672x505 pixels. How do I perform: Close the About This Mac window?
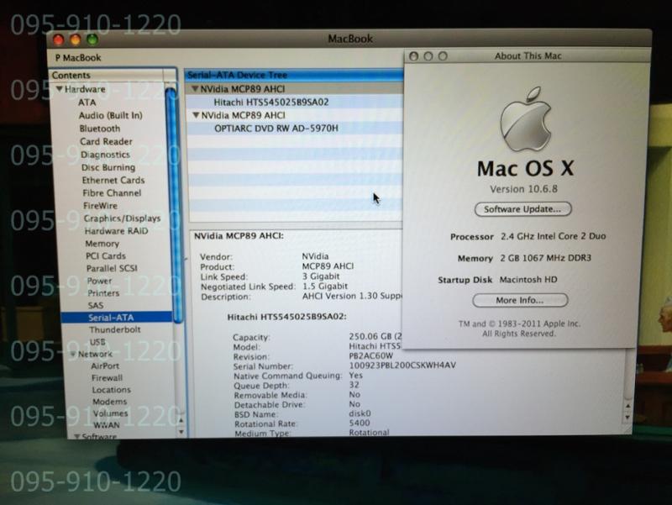413,56
